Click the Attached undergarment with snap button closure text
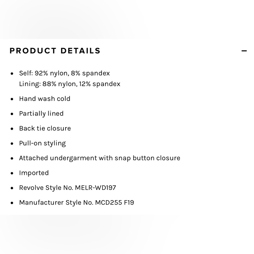 (100, 158)
